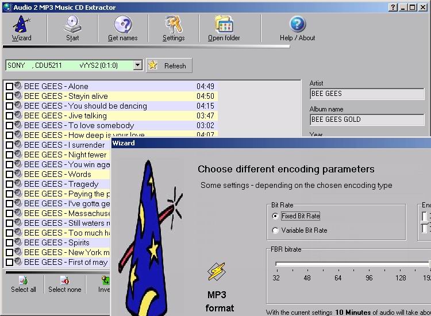Tick the You should be dancing checkbox

9,106
